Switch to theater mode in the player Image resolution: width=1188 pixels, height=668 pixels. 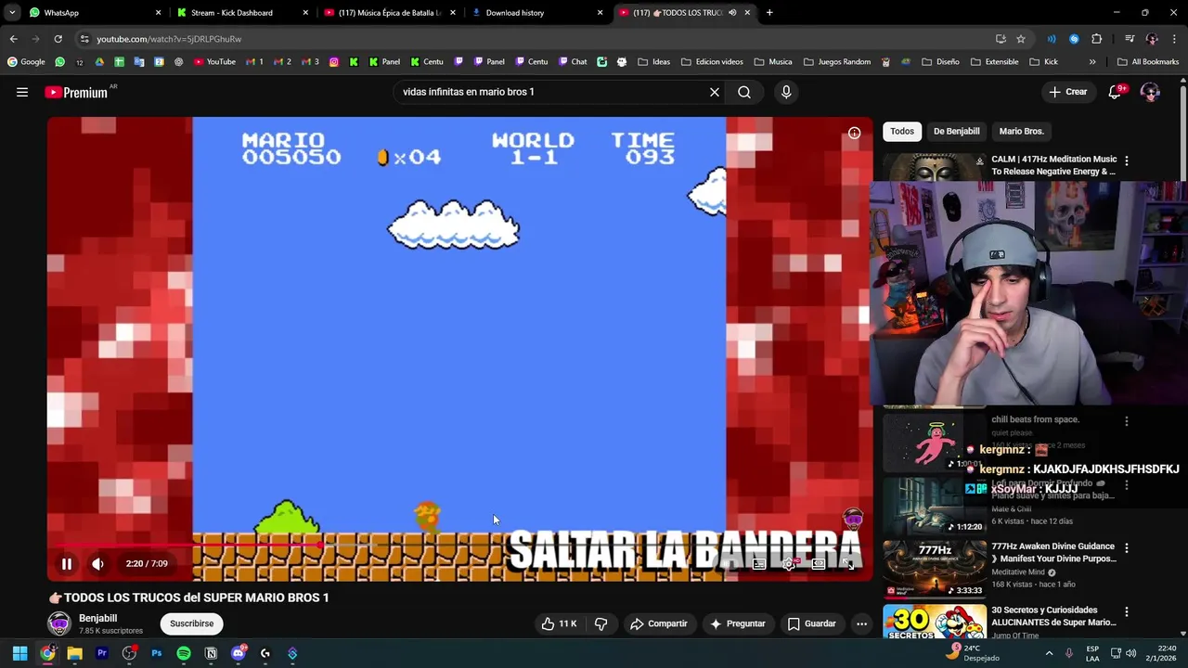819,563
